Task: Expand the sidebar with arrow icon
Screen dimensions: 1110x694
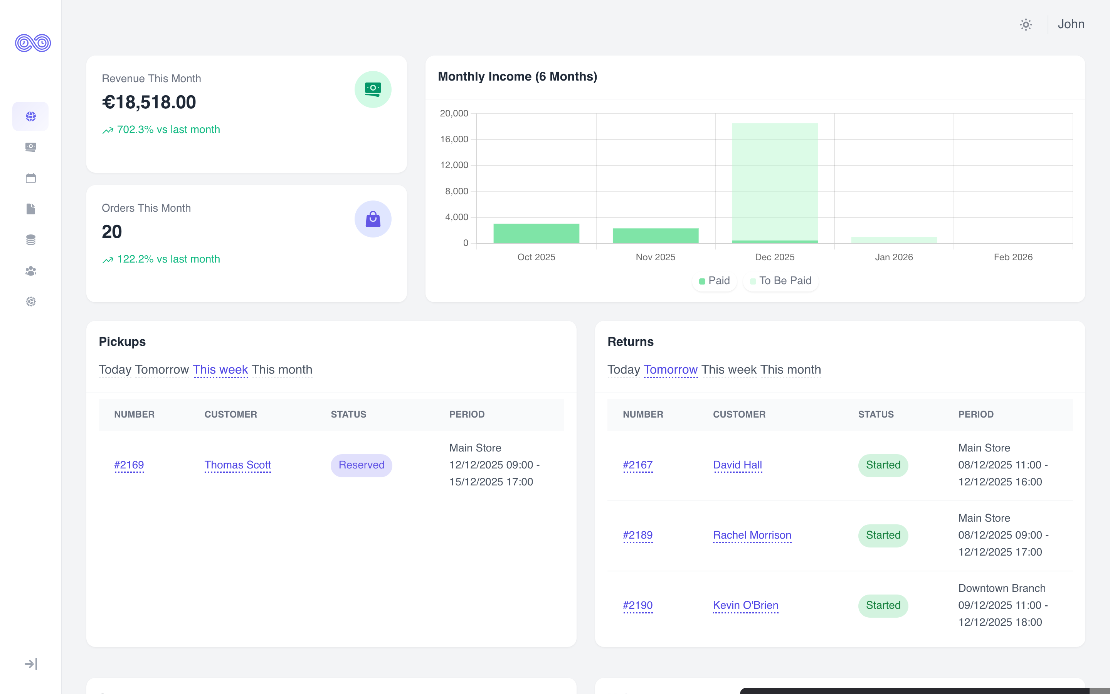Action: click(31, 664)
